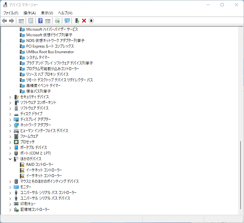Select Microsoft ハイパーバイザー サービス device
The width and height of the screenshot is (244, 223).
[52, 29]
